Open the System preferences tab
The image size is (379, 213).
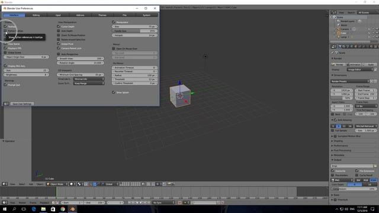146,15
